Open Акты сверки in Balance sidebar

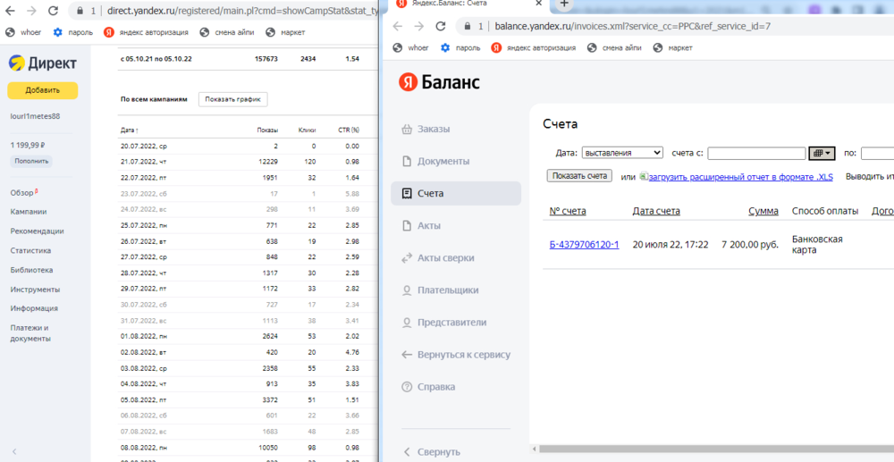click(438, 258)
